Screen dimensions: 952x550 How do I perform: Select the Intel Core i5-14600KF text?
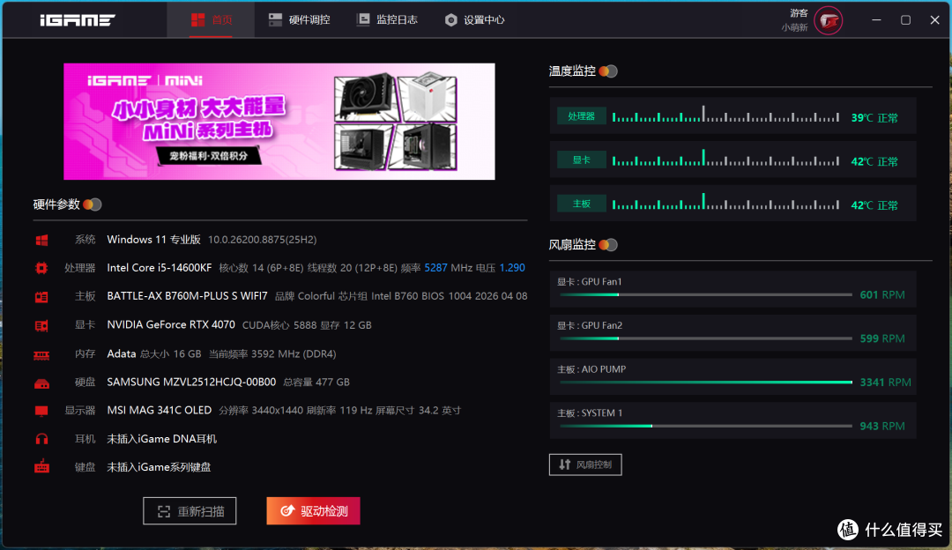click(159, 268)
